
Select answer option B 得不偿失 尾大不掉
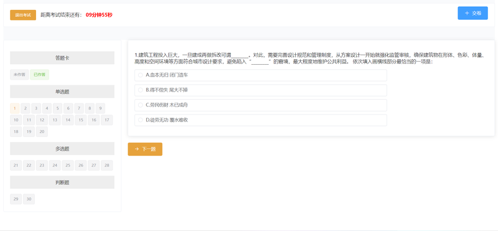(x=261, y=90)
